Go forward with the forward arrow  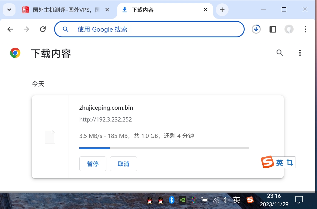click(x=26, y=29)
